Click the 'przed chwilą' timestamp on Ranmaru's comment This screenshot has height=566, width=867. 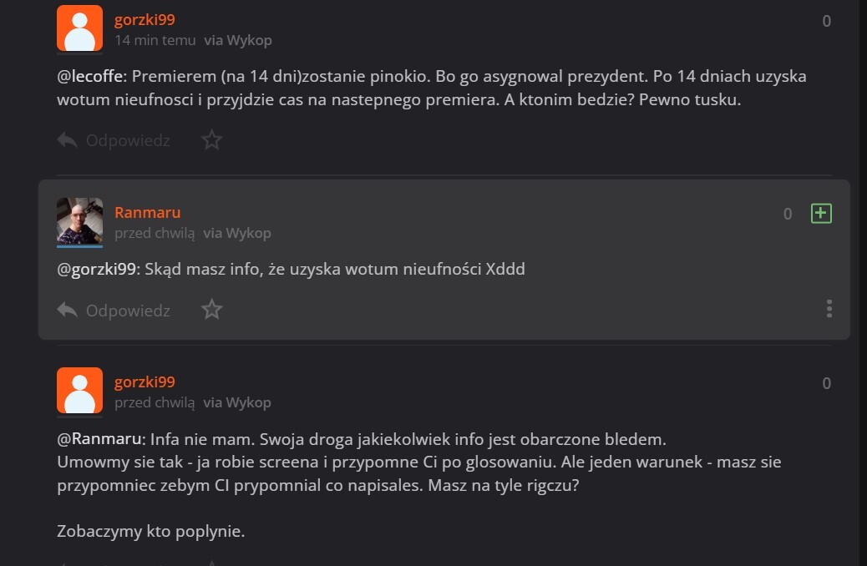point(155,233)
